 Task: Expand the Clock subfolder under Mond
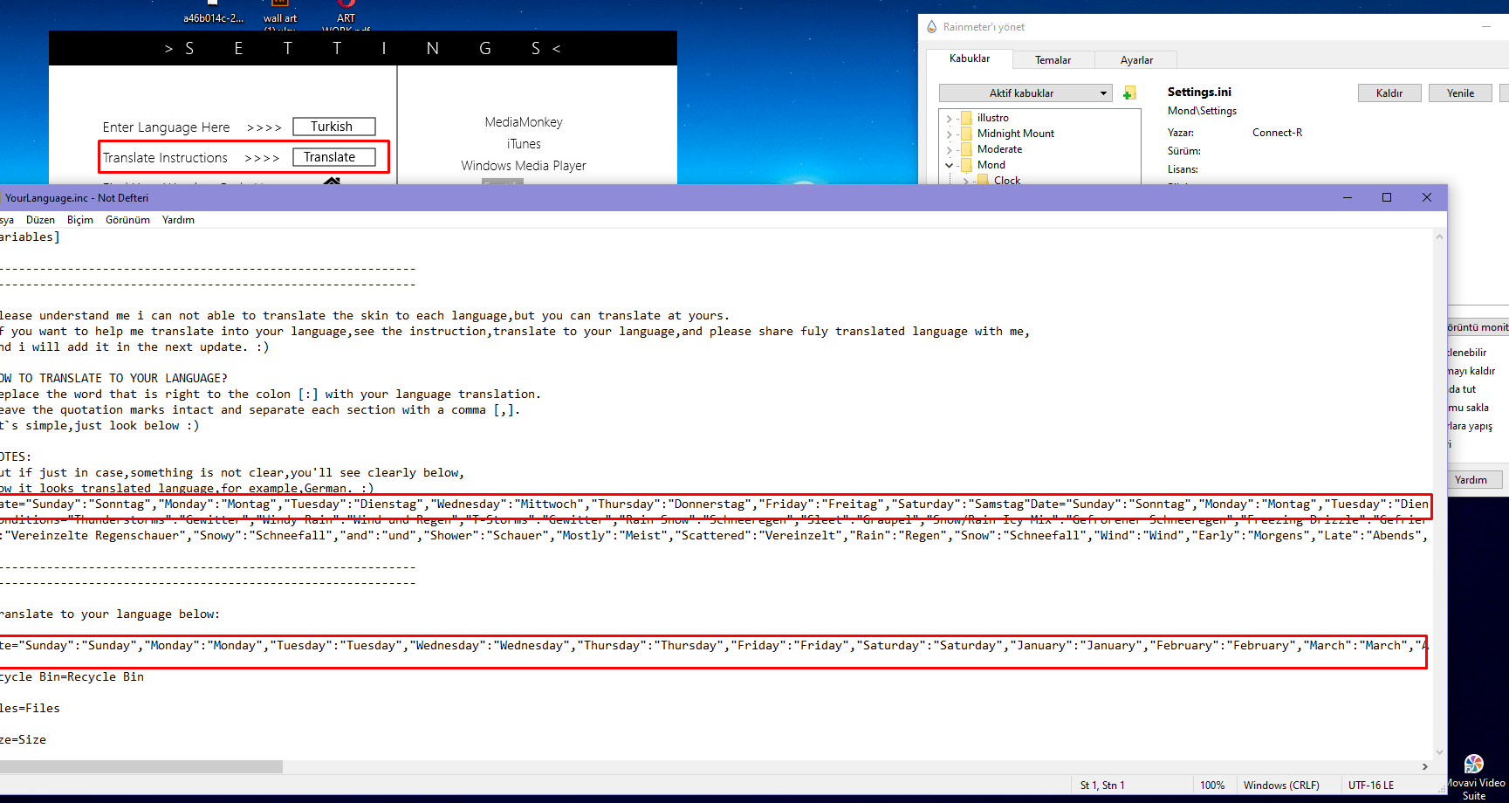click(x=965, y=181)
